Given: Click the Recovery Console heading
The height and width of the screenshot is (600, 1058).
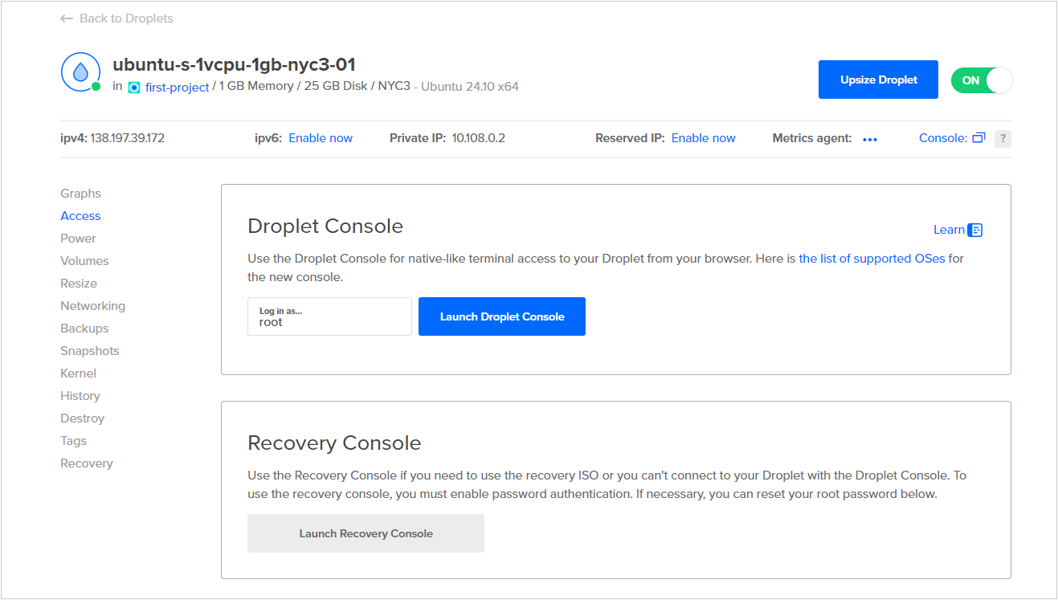Looking at the screenshot, I should pyautogui.click(x=334, y=443).
